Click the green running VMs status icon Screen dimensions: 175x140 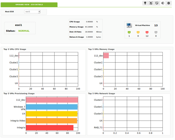click(129, 32)
